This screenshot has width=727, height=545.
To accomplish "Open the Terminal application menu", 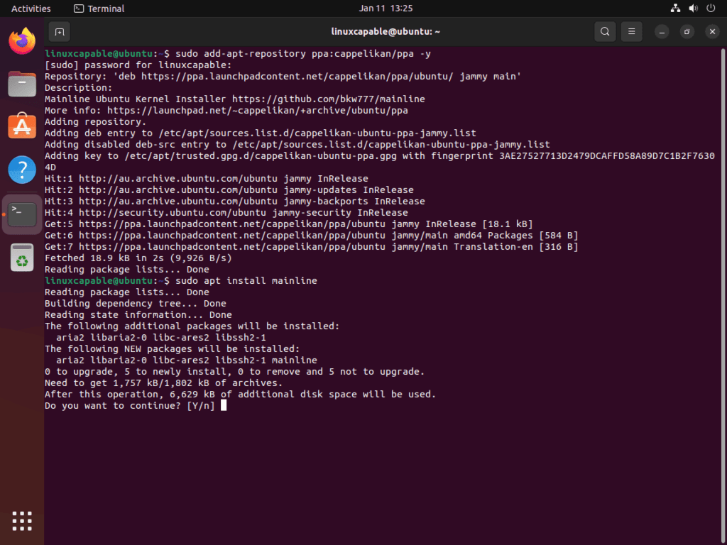I will 98,9.
